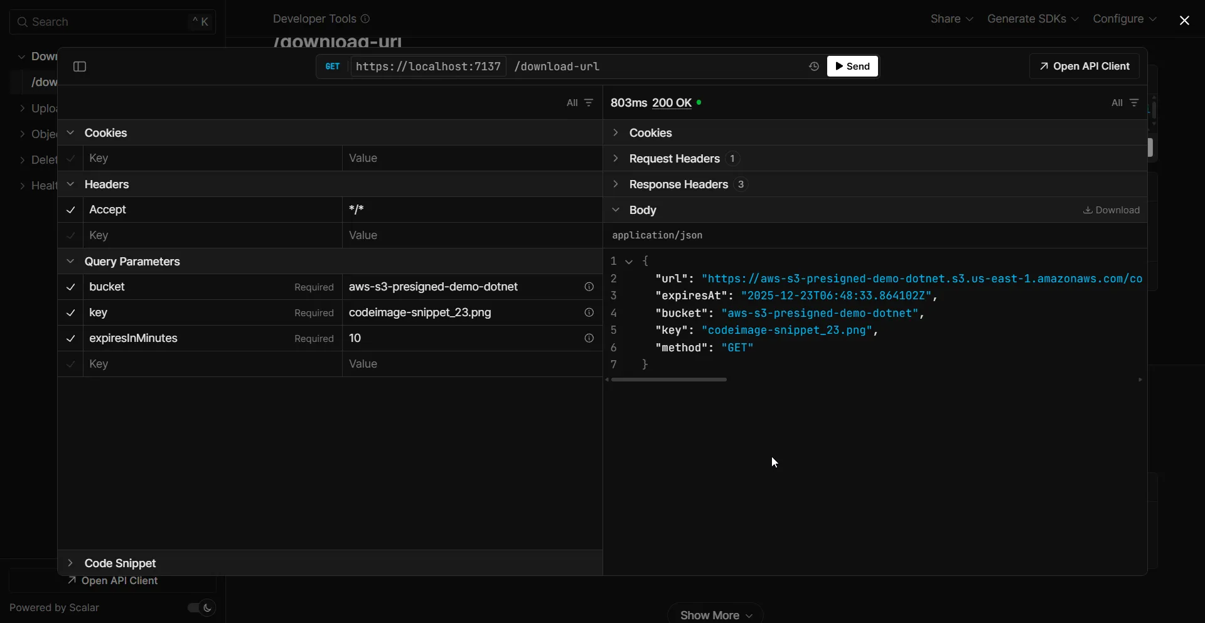The width and height of the screenshot is (1205, 623).
Task: Click the Developer Tools info icon
Action: tap(365, 19)
